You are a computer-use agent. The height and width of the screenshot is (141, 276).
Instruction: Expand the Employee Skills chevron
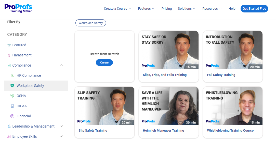coord(61,136)
